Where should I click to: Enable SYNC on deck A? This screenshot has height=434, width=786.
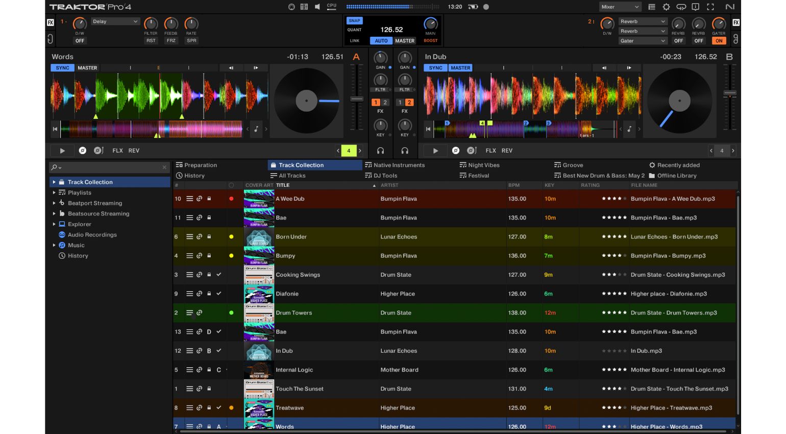(62, 67)
